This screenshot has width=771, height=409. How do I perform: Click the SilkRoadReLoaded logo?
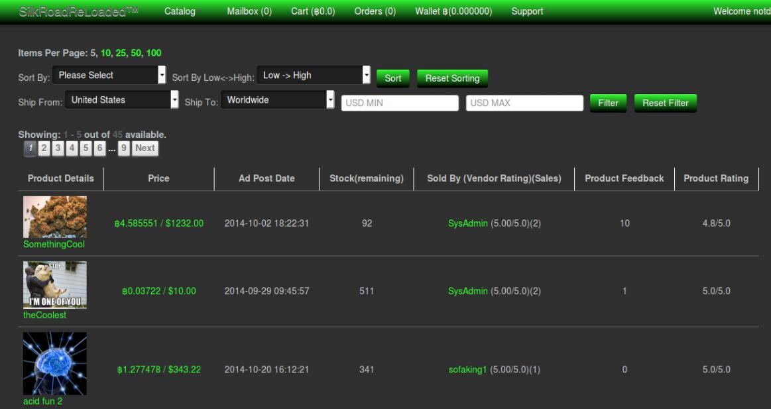click(x=79, y=11)
